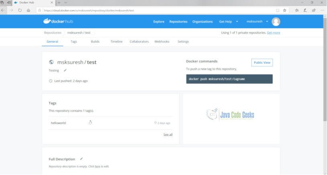Click the lock icon in the address bar

[39, 10]
